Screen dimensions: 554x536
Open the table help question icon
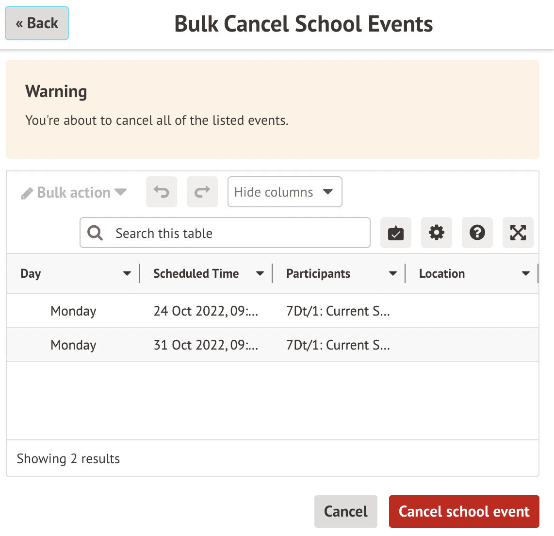coord(477,233)
